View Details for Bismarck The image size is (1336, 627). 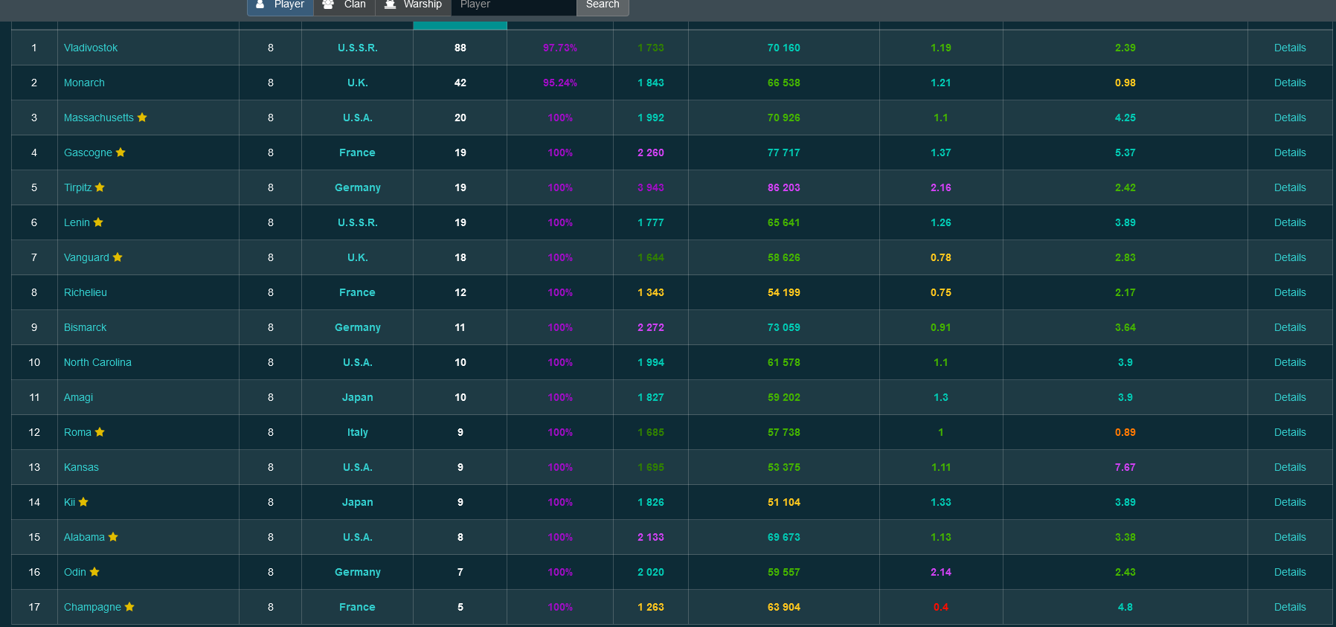[1289, 327]
